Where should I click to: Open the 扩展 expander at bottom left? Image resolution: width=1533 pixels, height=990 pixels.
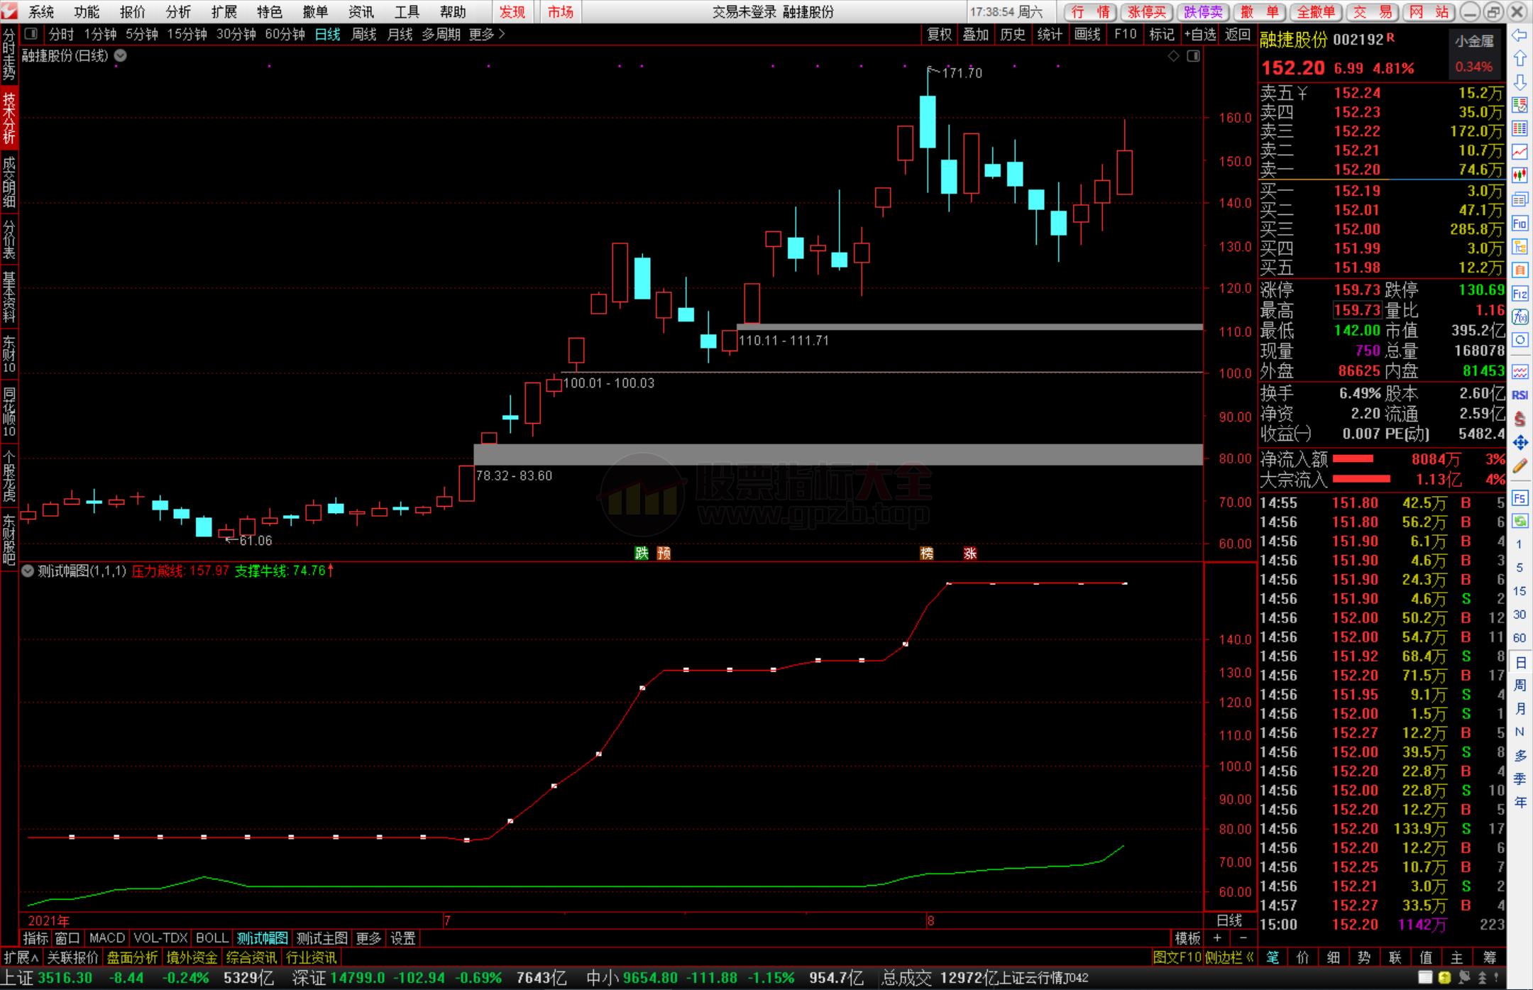click(x=21, y=957)
